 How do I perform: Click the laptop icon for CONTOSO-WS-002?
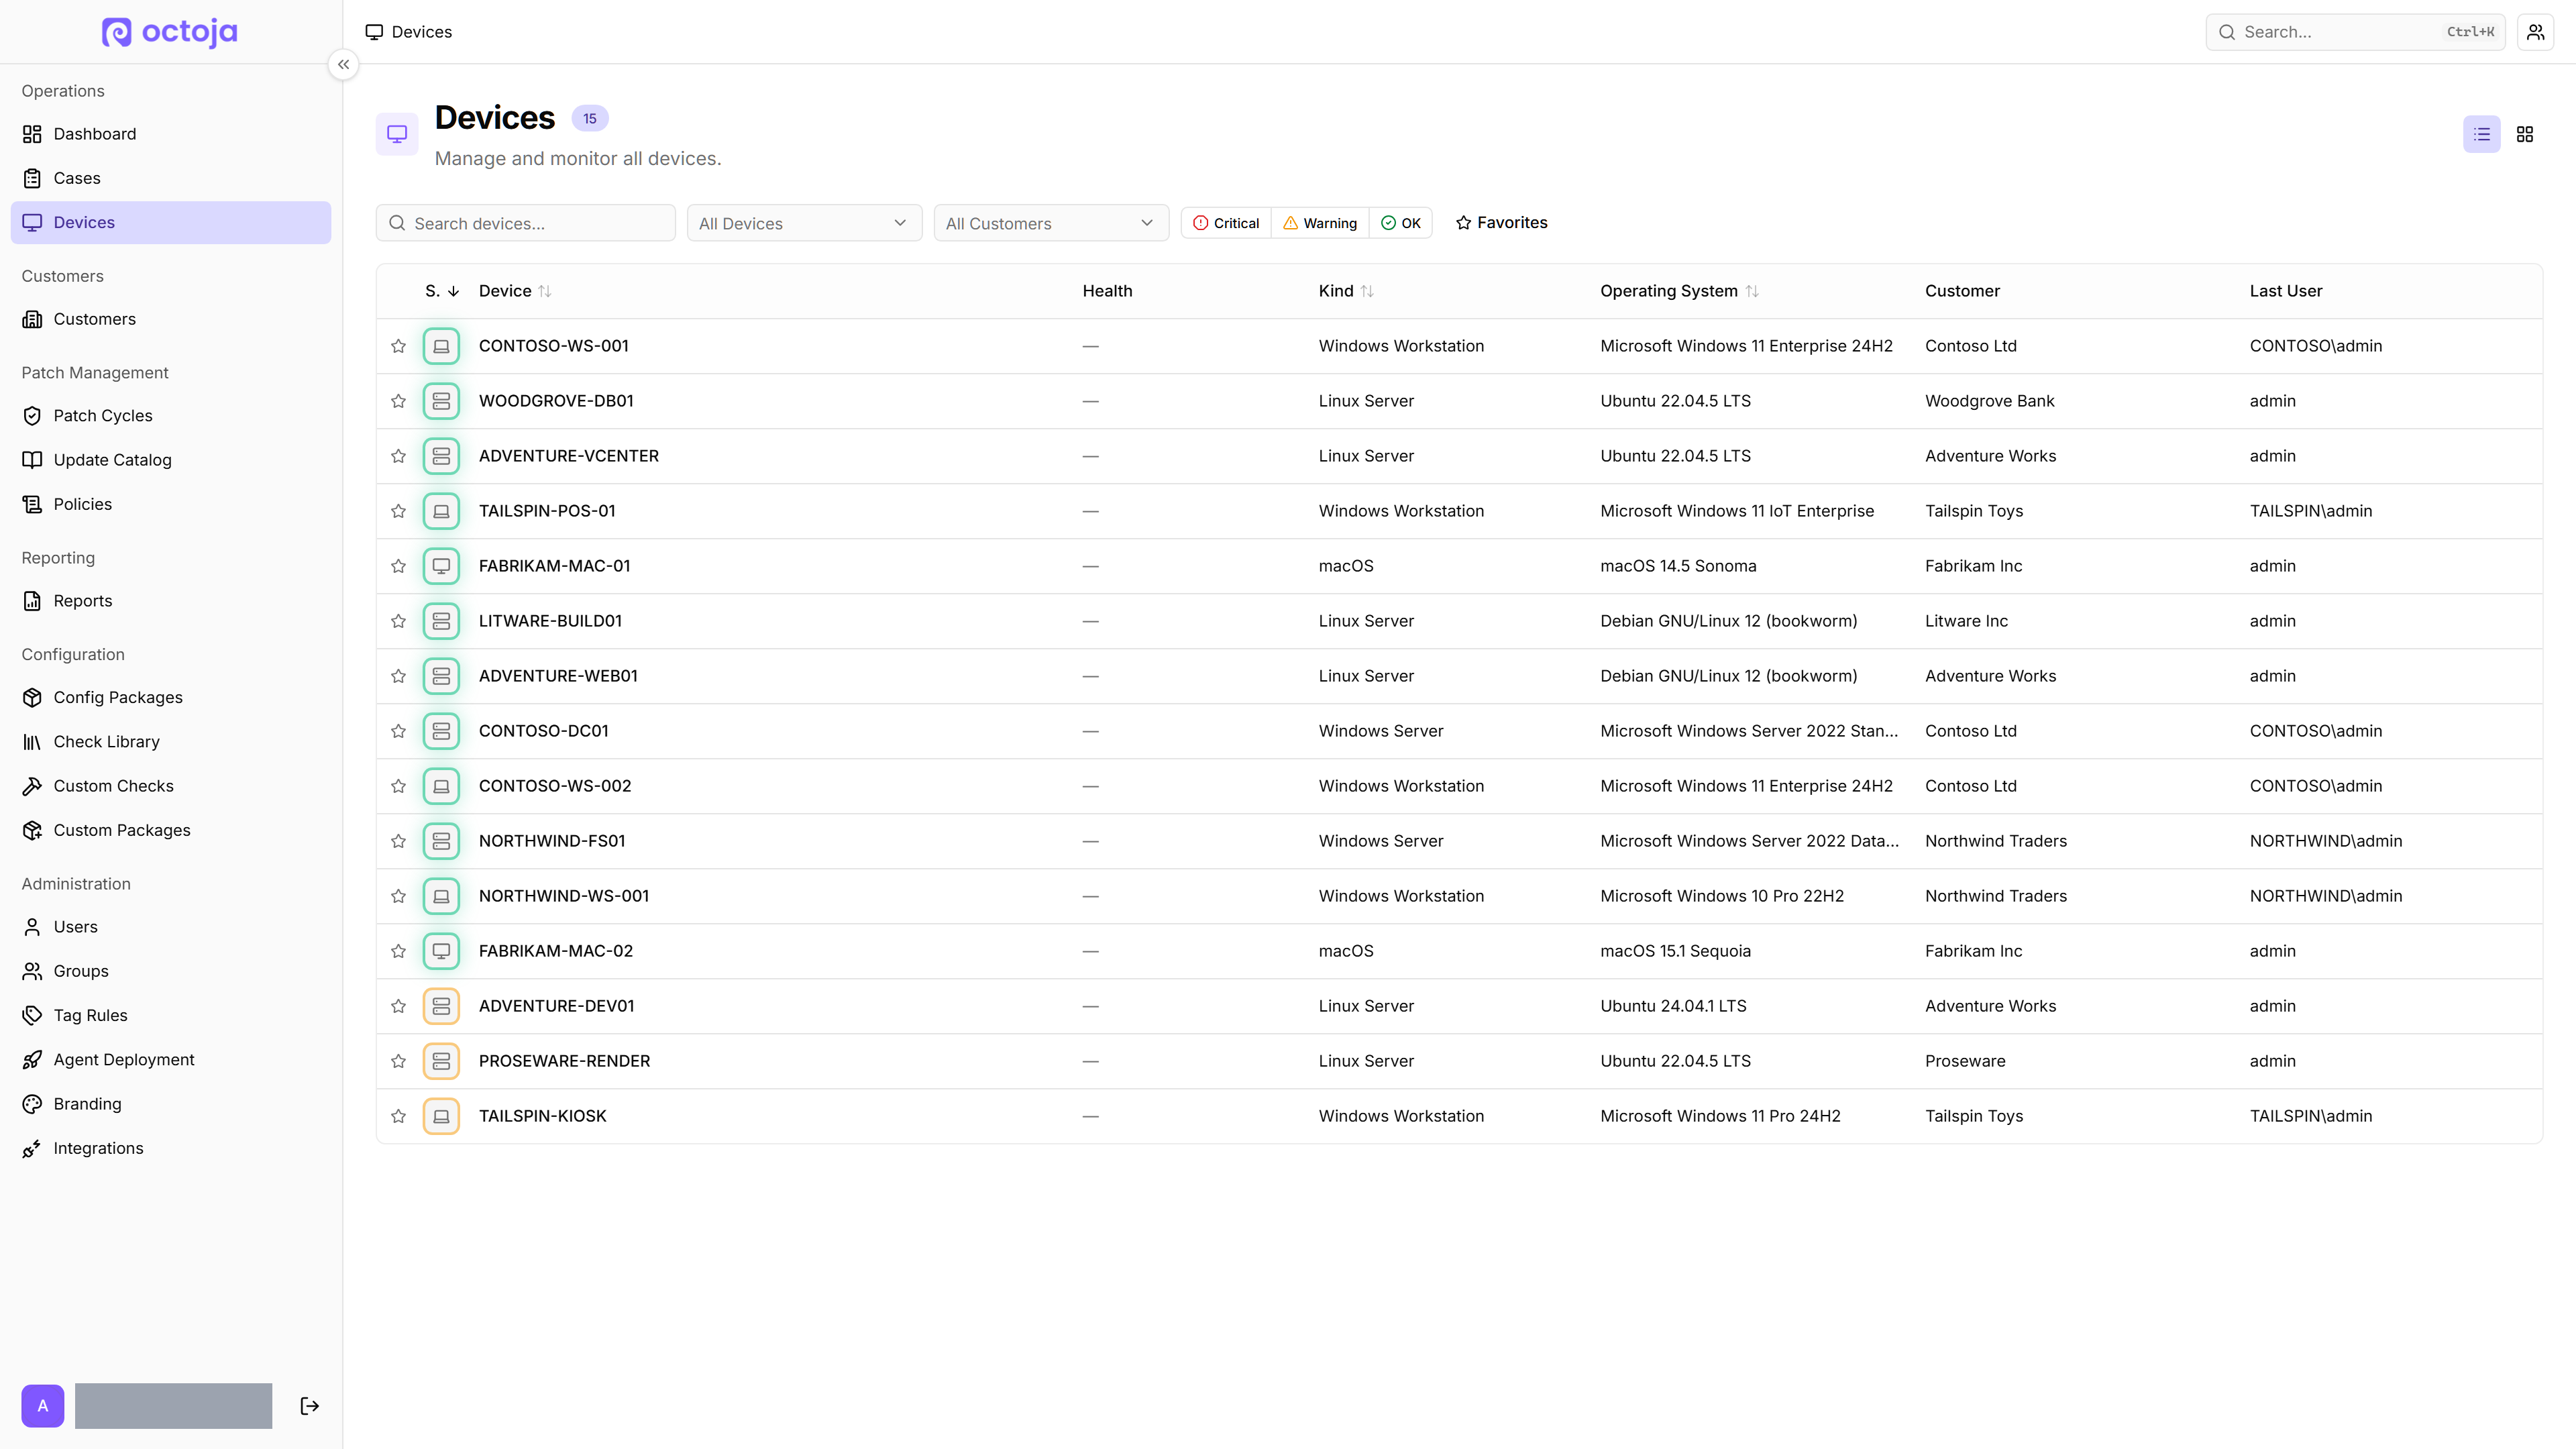[441, 786]
